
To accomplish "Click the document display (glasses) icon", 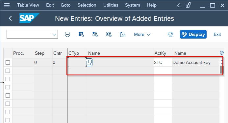I will point(123,34).
